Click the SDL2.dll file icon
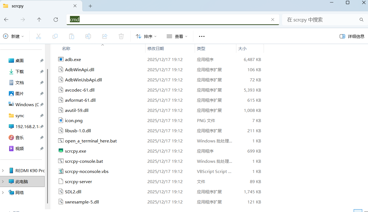The height and width of the screenshot is (212, 368). coord(61,192)
